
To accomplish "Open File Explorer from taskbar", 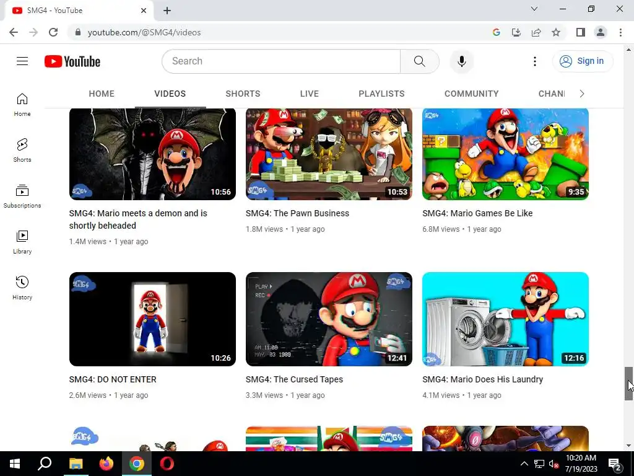I will tap(76, 464).
